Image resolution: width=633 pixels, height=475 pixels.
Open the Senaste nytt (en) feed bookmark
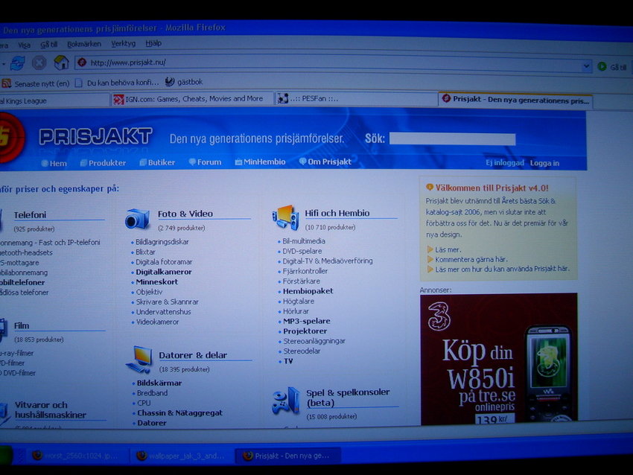click(36, 83)
